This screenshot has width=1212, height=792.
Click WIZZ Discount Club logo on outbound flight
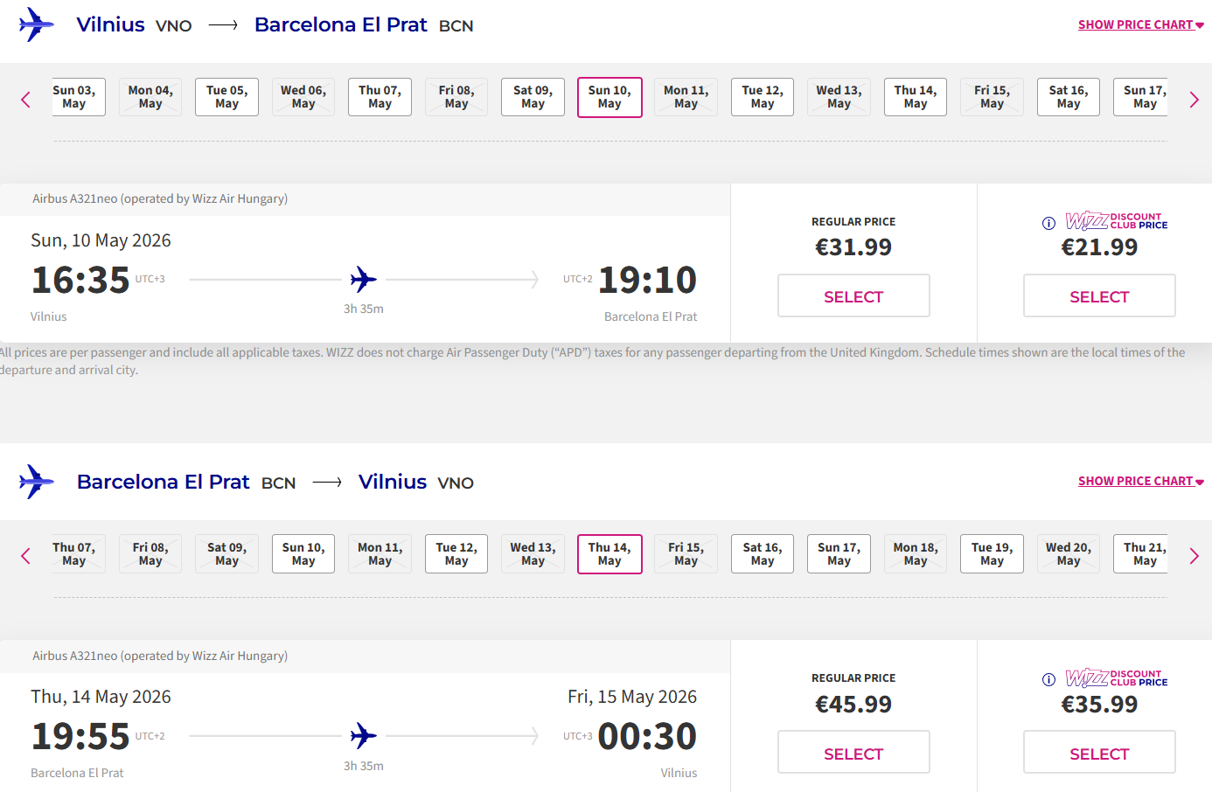1116,220
